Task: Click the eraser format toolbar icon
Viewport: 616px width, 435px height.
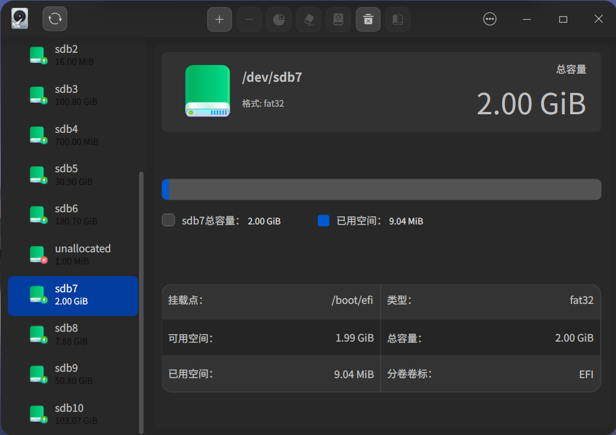Action: point(309,19)
